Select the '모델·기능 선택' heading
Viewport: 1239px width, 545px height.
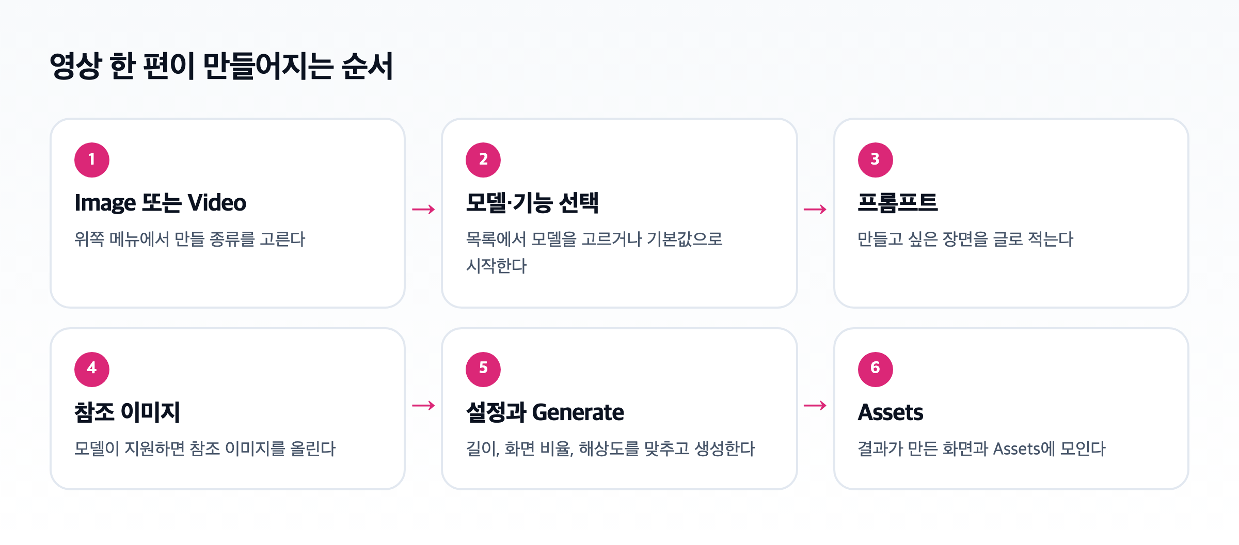[x=532, y=202]
